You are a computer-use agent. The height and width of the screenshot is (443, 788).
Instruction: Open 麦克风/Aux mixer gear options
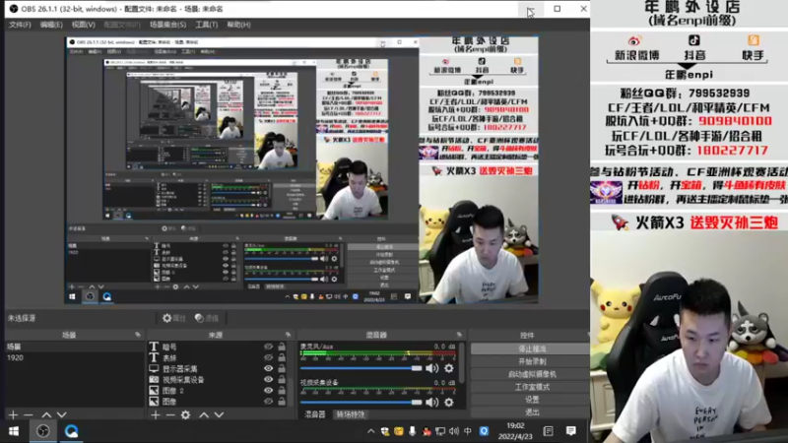[449, 368]
